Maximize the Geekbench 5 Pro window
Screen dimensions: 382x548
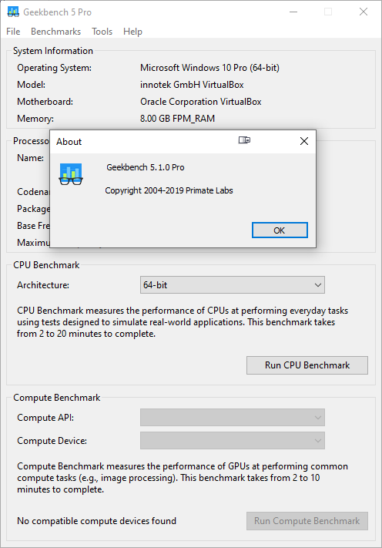point(328,12)
